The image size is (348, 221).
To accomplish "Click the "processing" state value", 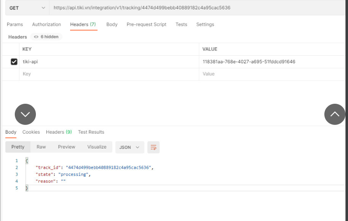I will click(x=73, y=175).
